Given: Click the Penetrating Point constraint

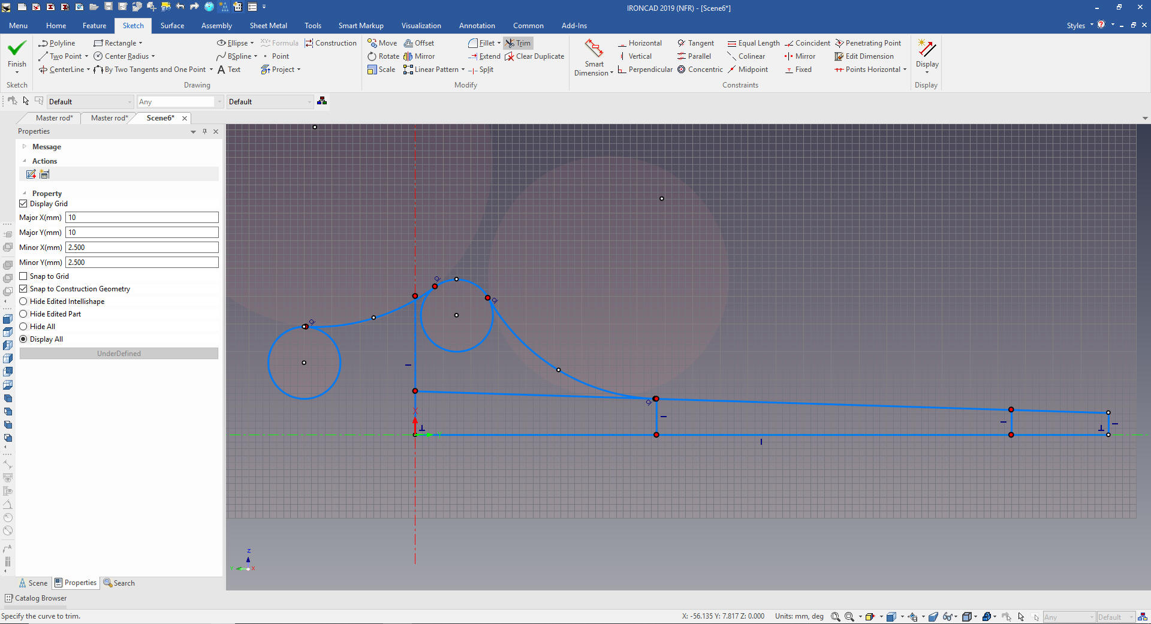Looking at the screenshot, I should [x=868, y=43].
